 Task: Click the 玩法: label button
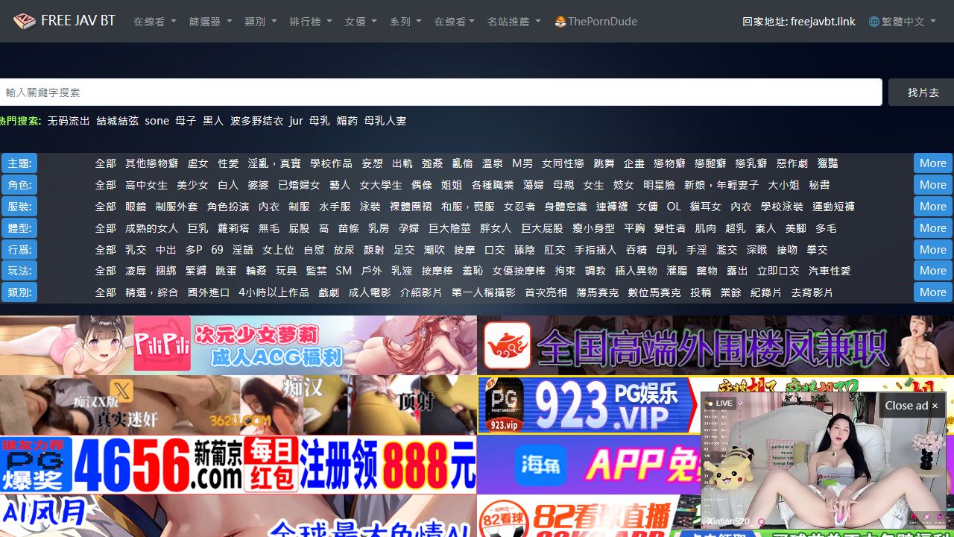click(x=19, y=271)
